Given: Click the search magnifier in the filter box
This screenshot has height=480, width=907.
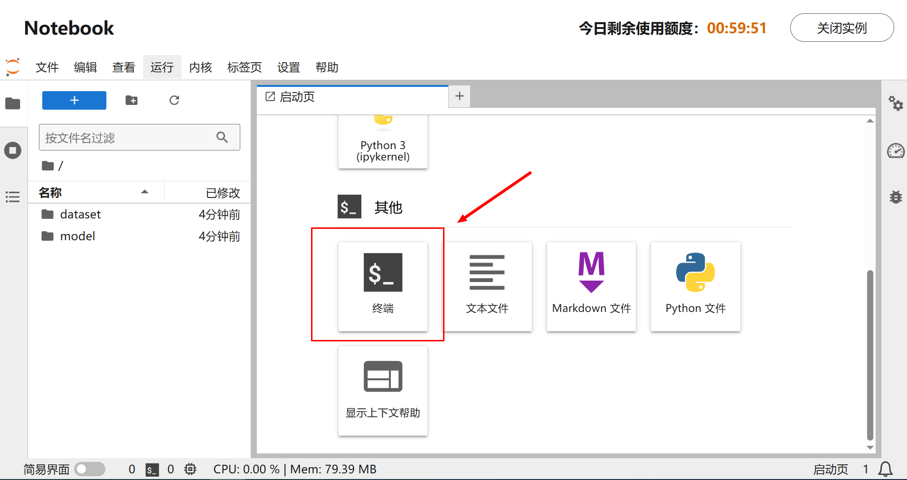Looking at the screenshot, I should click(x=222, y=137).
